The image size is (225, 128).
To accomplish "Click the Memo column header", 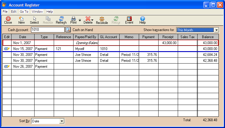I will (x=129, y=37).
